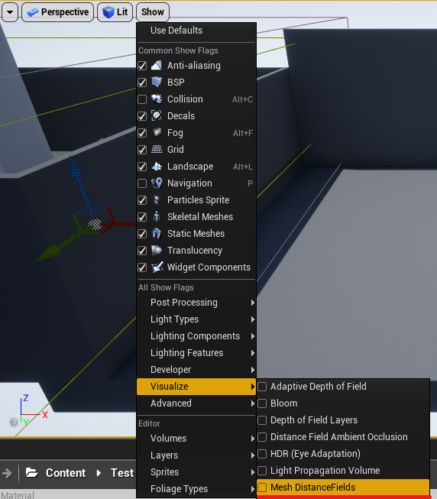This screenshot has height=499, width=437.
Task: Click the Fog icon
Action: click(157, 132)
